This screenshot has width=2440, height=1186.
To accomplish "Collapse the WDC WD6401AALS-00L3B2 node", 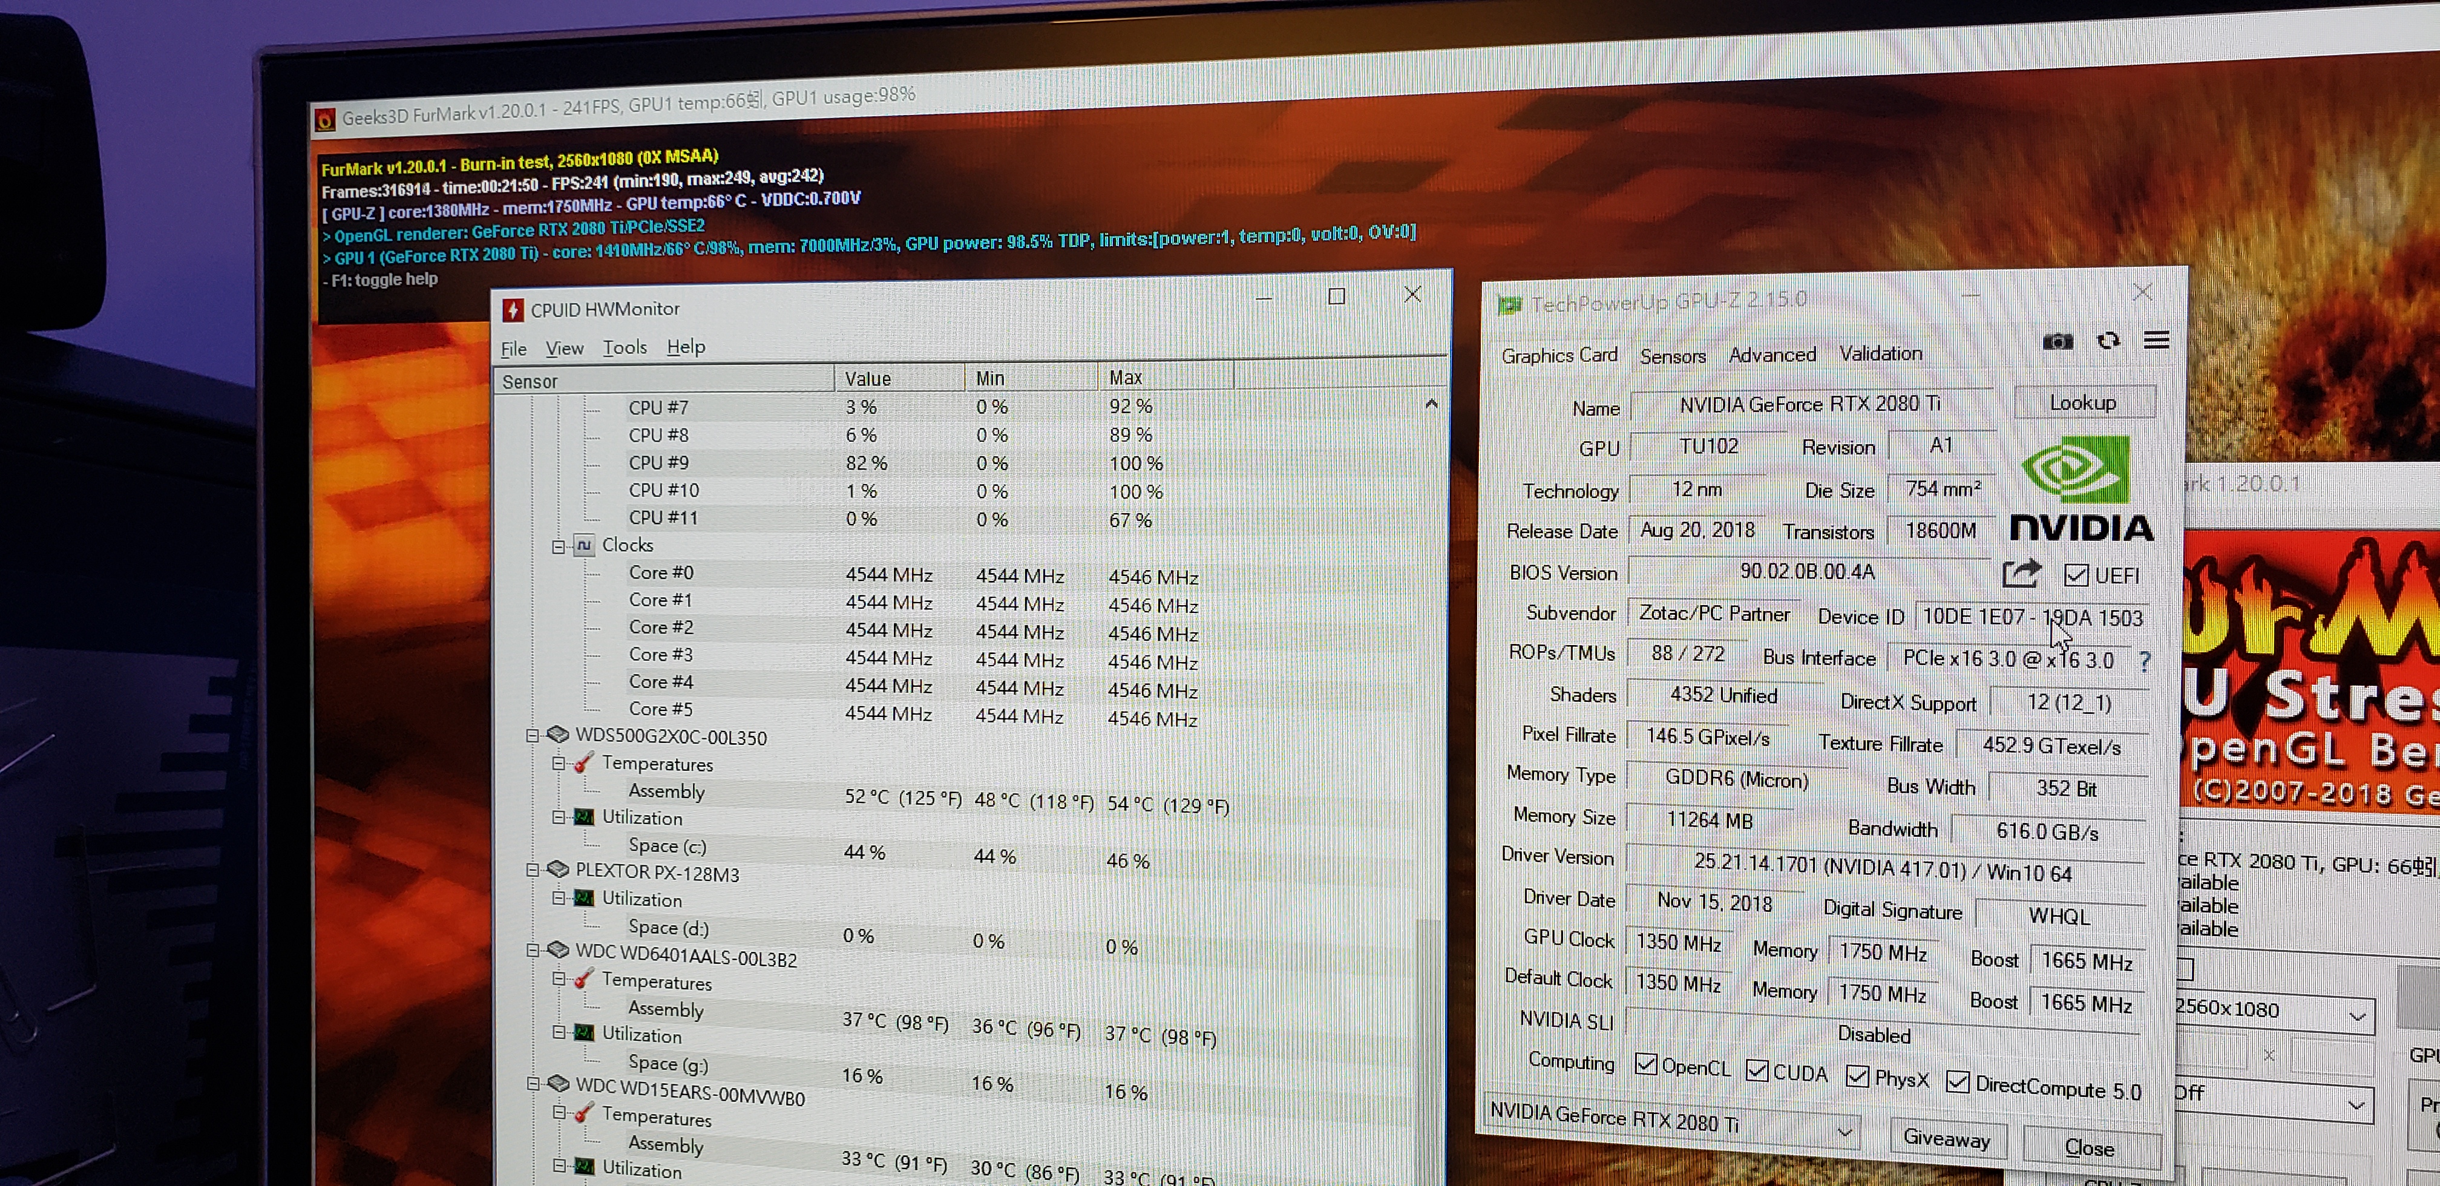I will point(531,950).
